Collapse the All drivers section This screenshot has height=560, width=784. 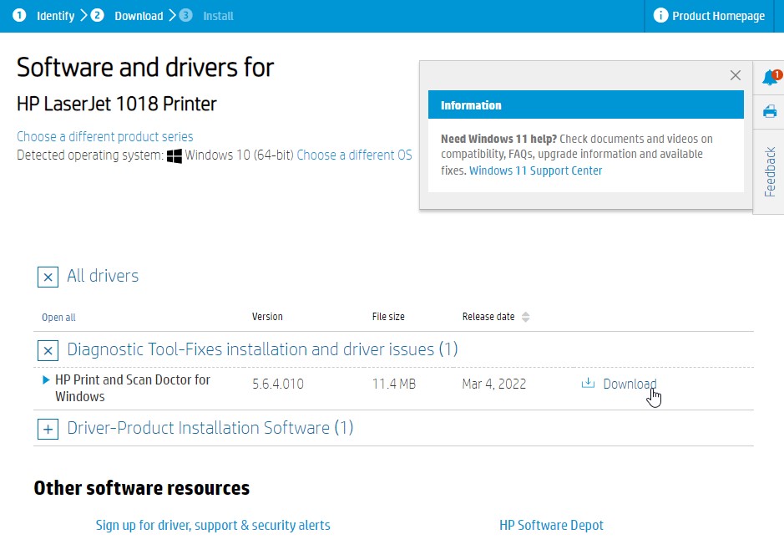(48, 277)
